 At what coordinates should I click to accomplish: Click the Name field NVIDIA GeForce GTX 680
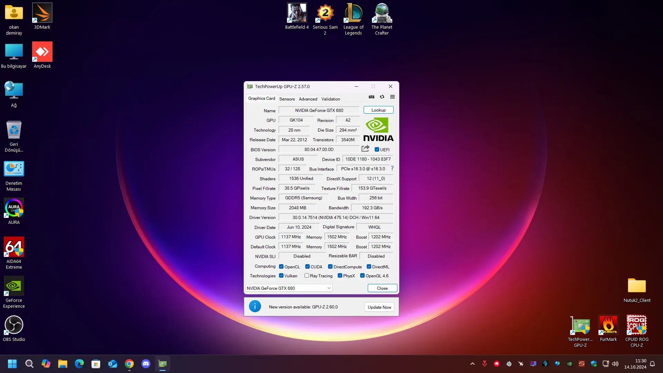coord(319,110)
